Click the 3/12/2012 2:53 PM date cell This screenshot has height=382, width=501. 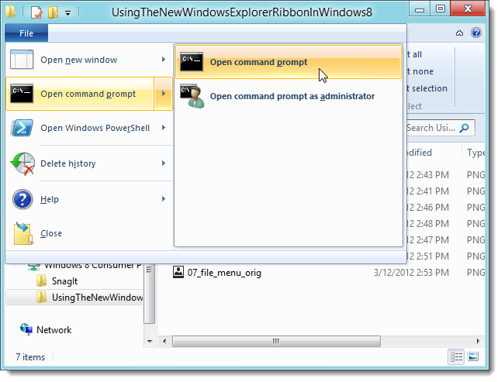tap(411, 273)
